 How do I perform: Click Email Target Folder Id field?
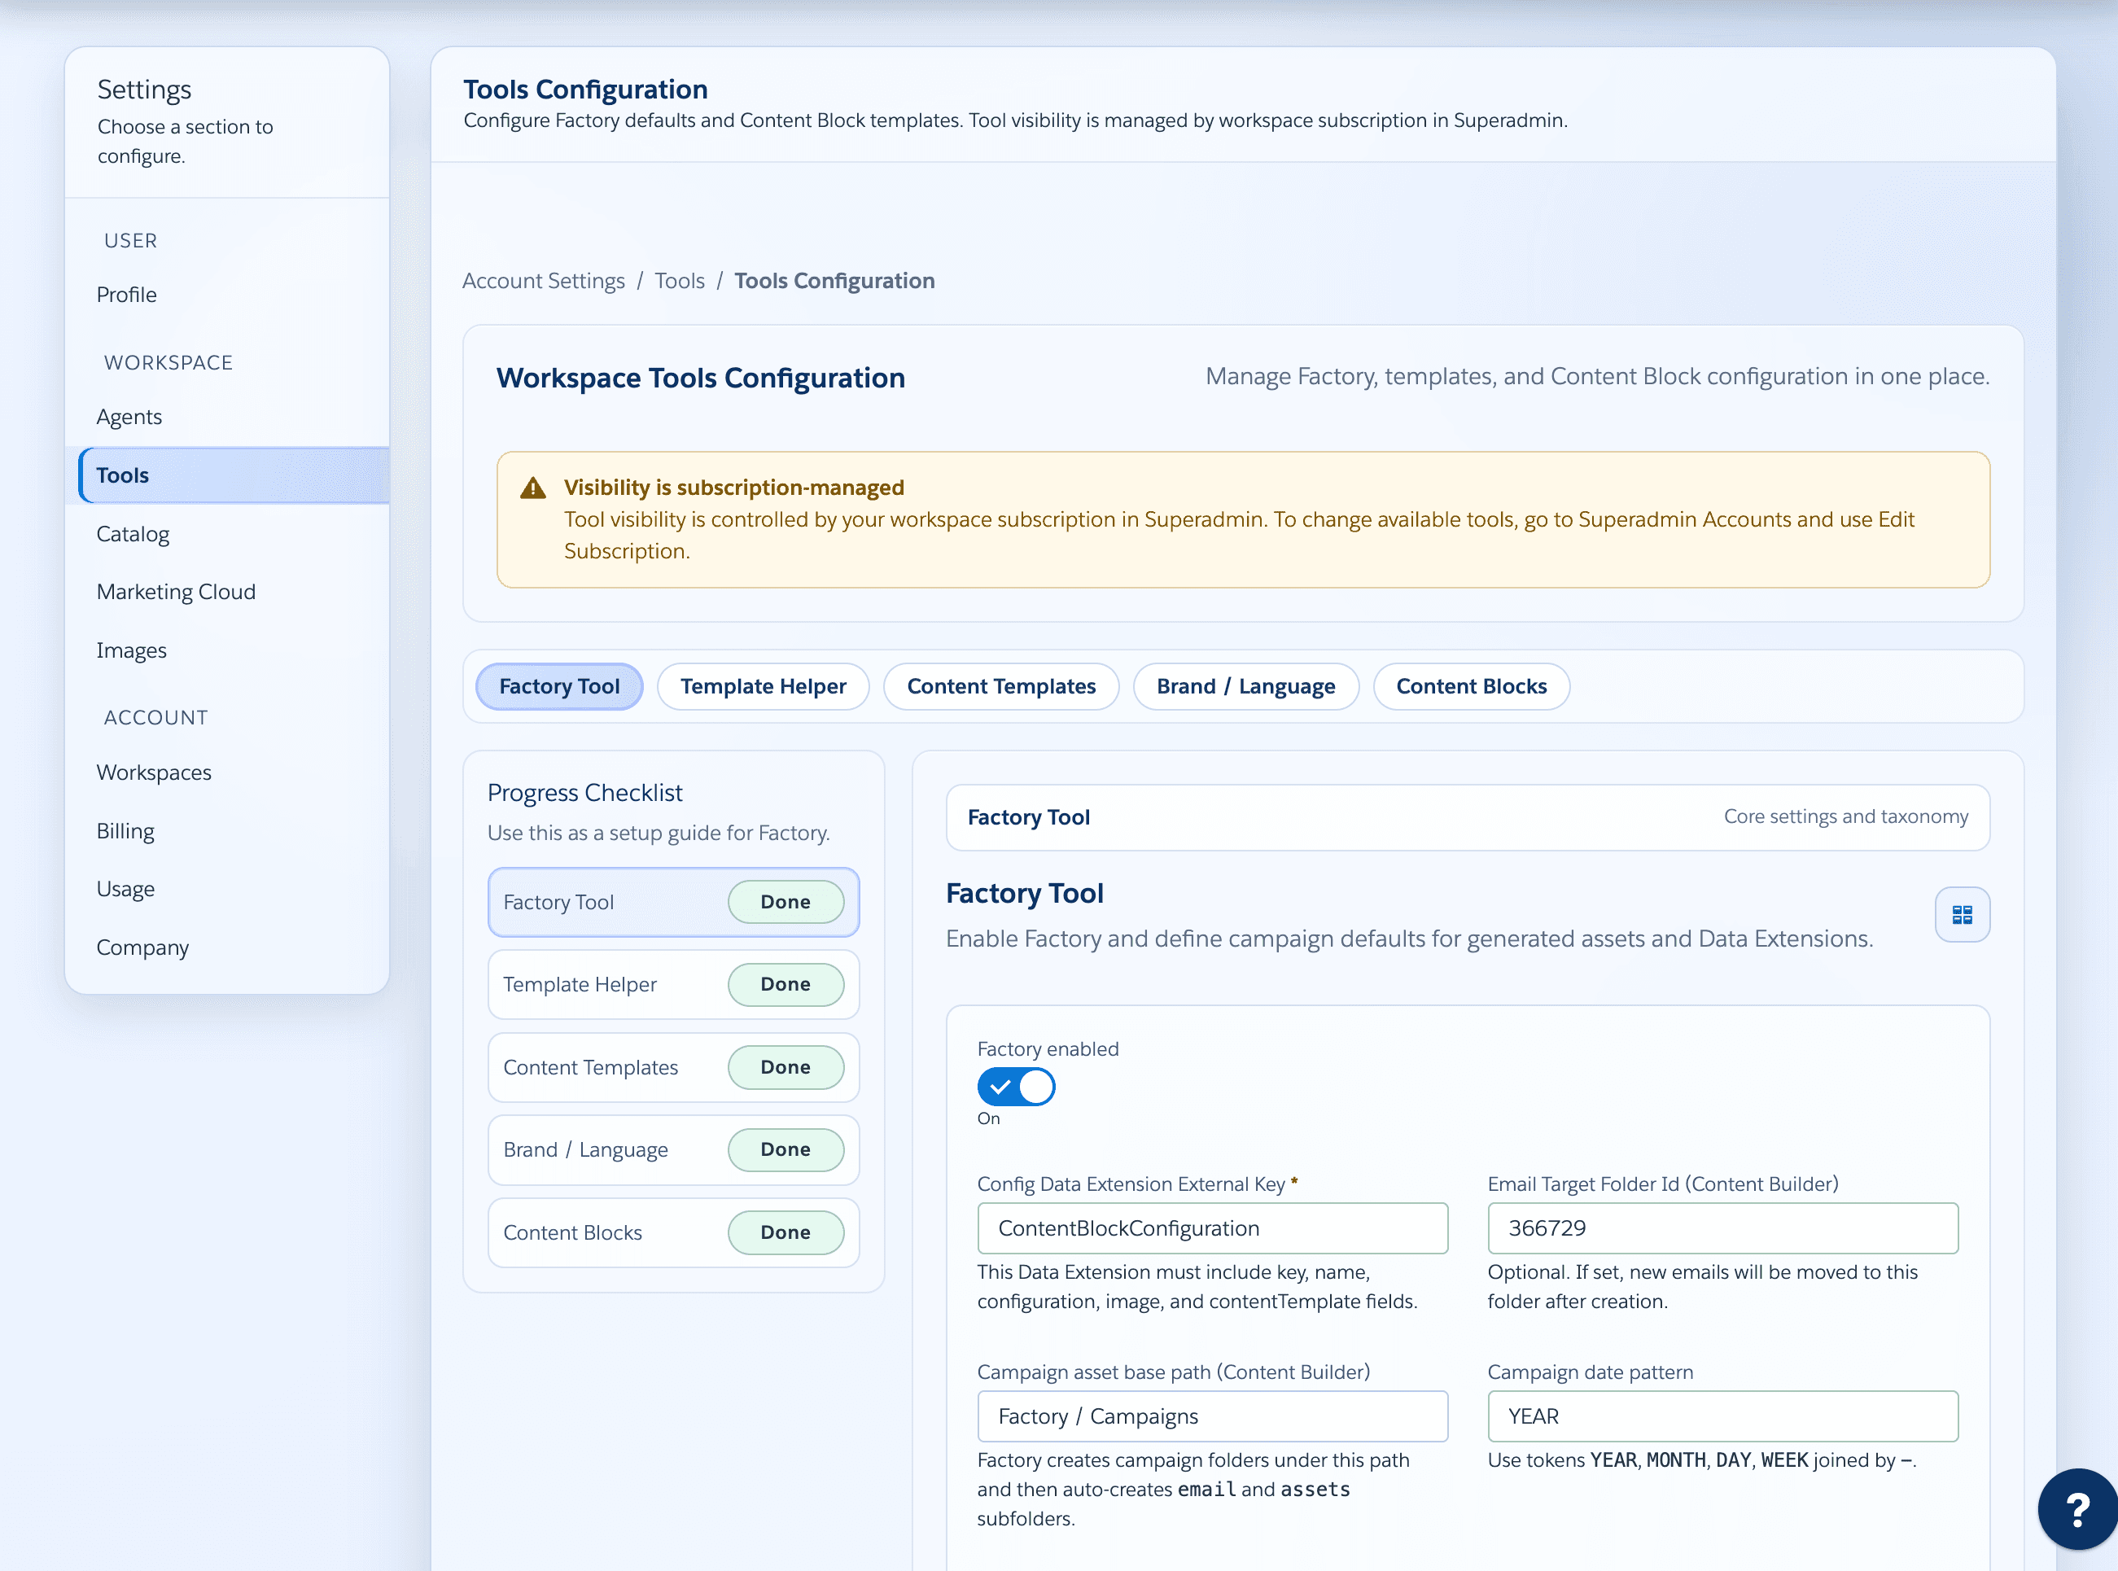(x=1722, y=1227)
